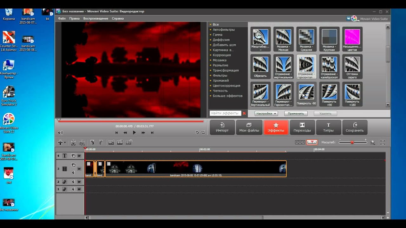Select the Отражение - калейдоскоп effect
The width and height of the screenshot is (406, 228).
pos(329,67)
